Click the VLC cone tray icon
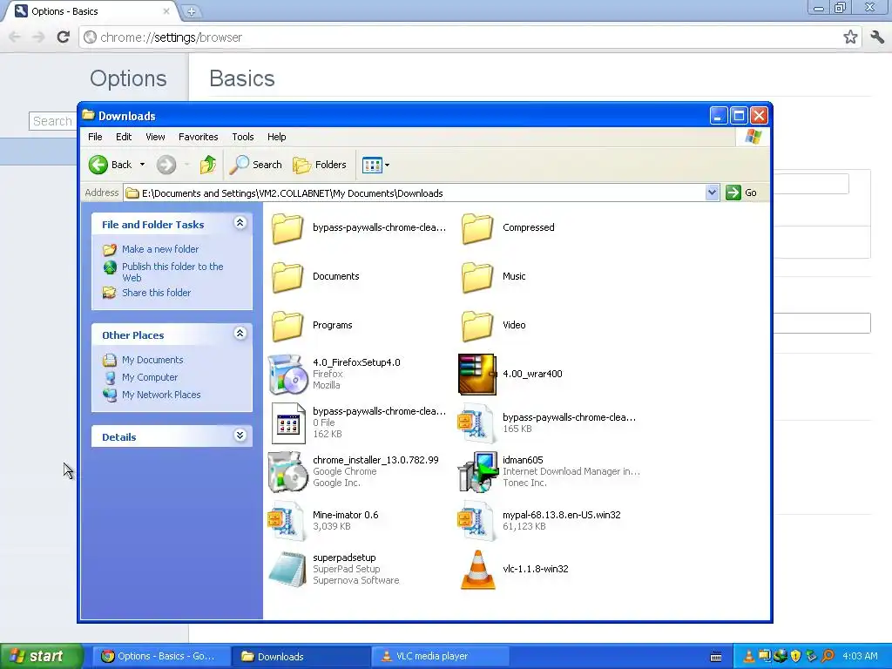892x669 pixels. tap(748, 657)
